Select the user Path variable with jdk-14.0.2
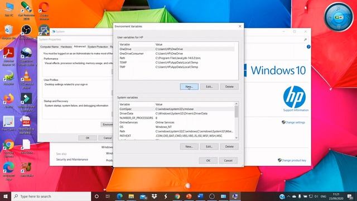Viewport: 357px width, 201px height. pyautogui.click(x=176, y=58)
